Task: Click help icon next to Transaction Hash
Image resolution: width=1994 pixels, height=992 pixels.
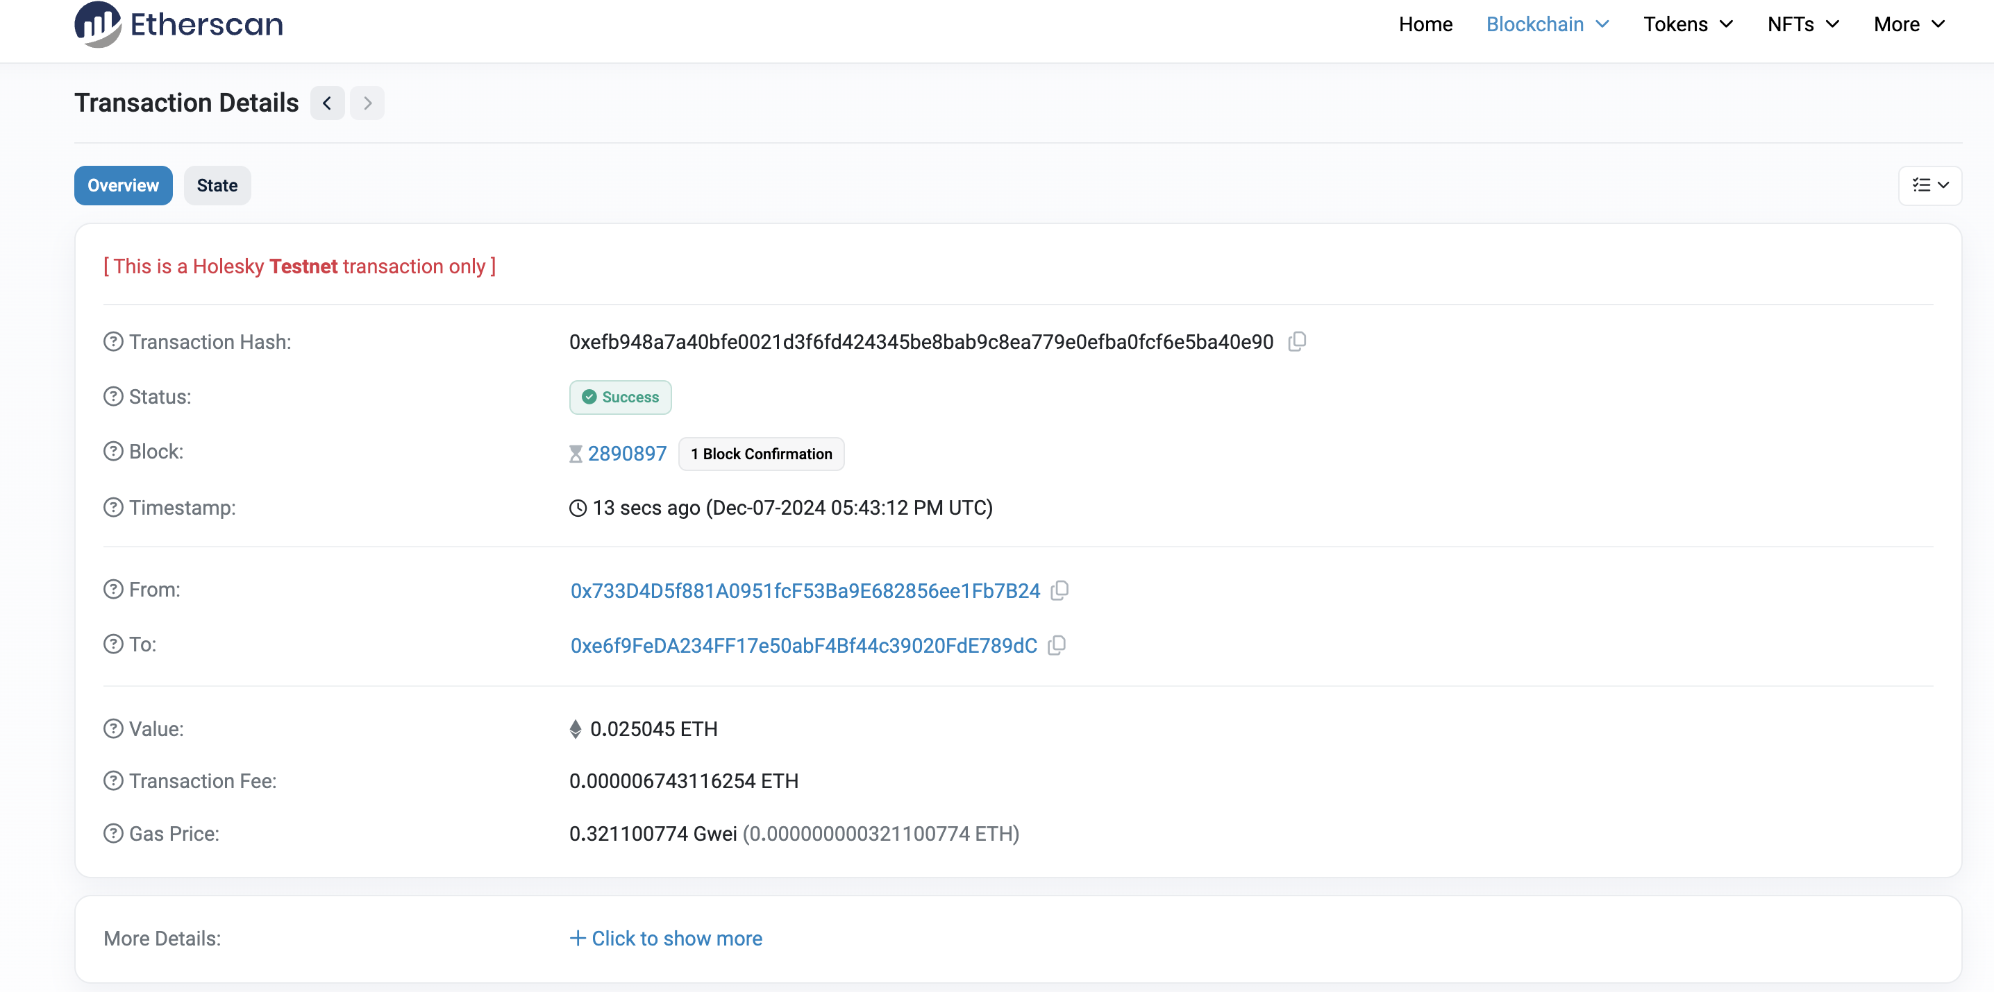Action: point(113,342)
